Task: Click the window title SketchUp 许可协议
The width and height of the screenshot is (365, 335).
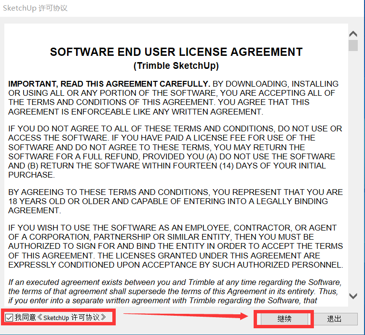Action: coord(35,8)
